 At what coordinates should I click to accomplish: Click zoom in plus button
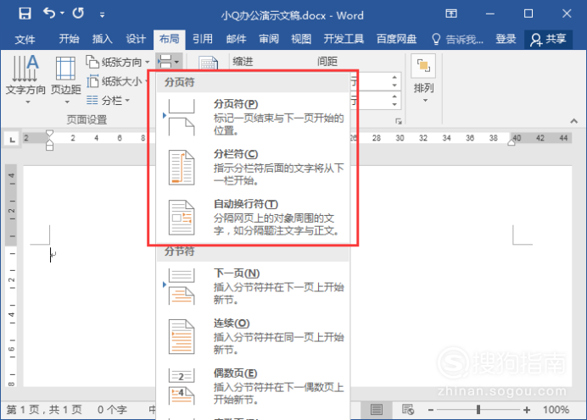click(527, 410)
